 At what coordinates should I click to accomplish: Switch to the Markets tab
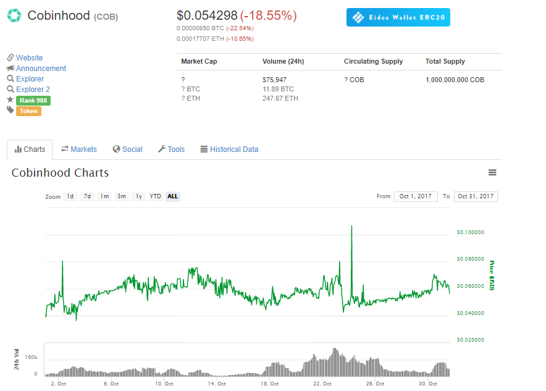point(79,149)
